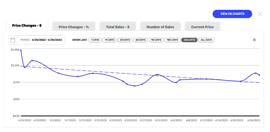Open the period date range field
Viewport: 270px width, 132px height.
[37, 40]
